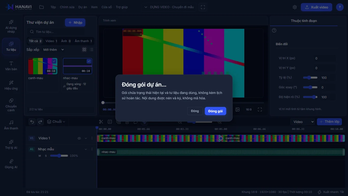Open settings with the gear icon
The image size is (348, 196).
295,7
